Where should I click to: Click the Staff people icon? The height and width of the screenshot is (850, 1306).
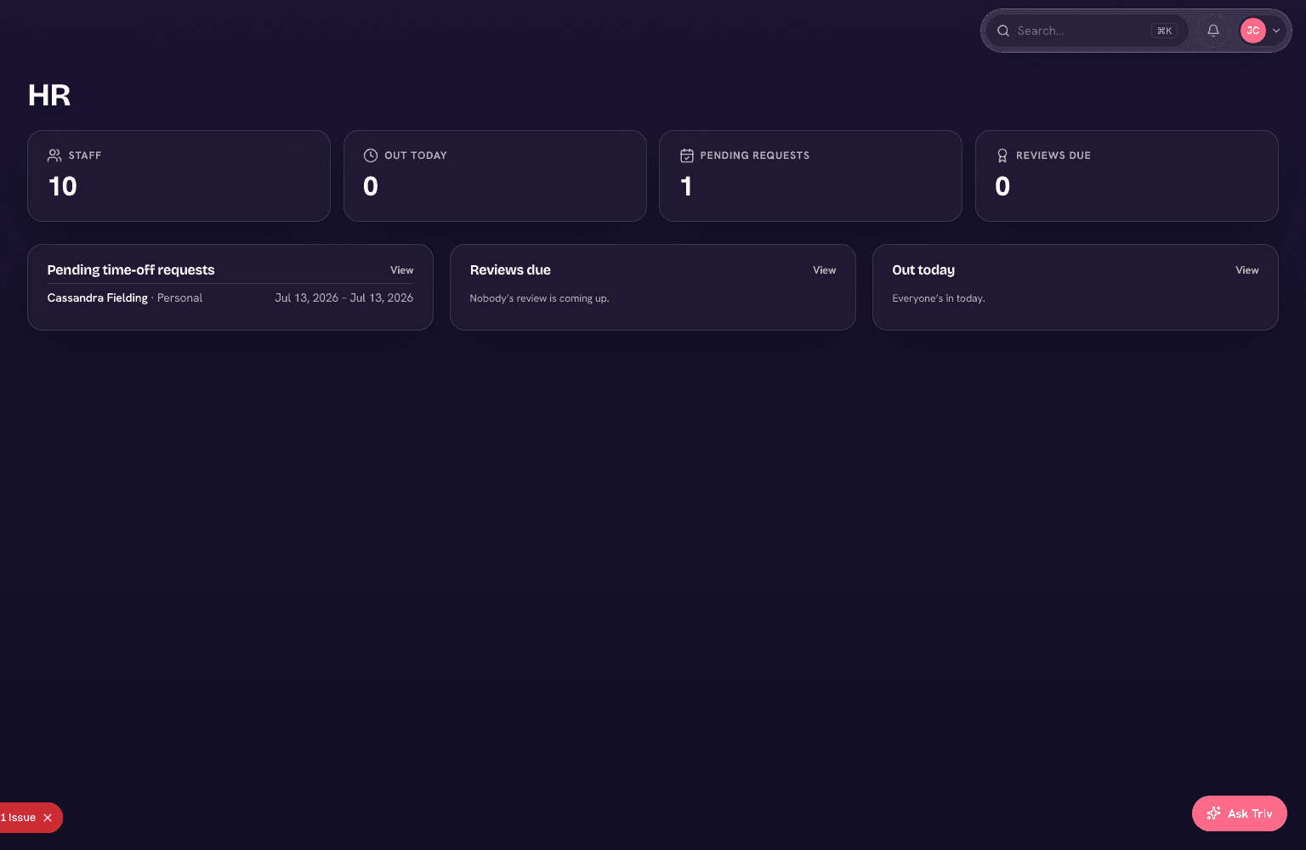coord(54,156)
